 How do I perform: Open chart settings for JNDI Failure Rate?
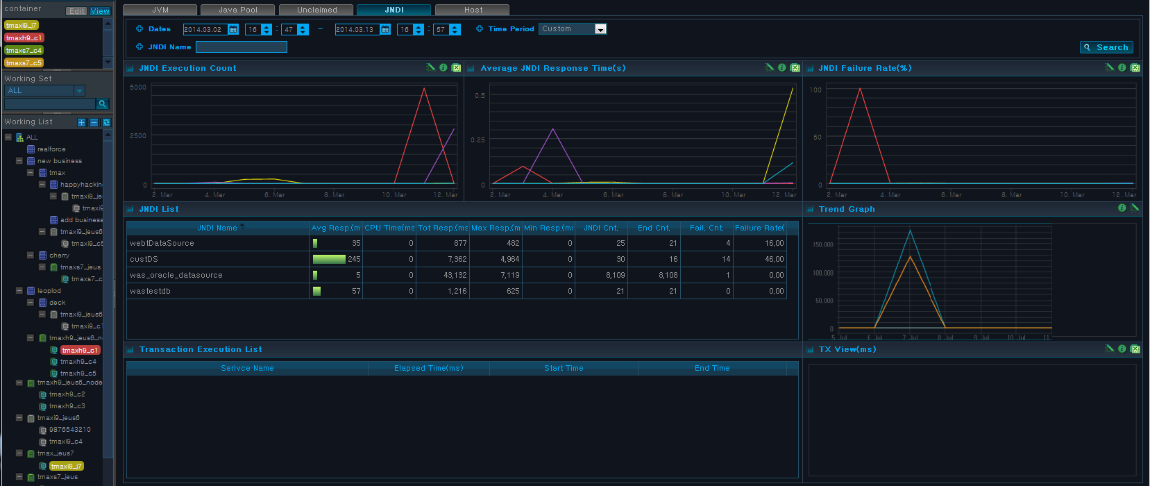click(1110, 67)
